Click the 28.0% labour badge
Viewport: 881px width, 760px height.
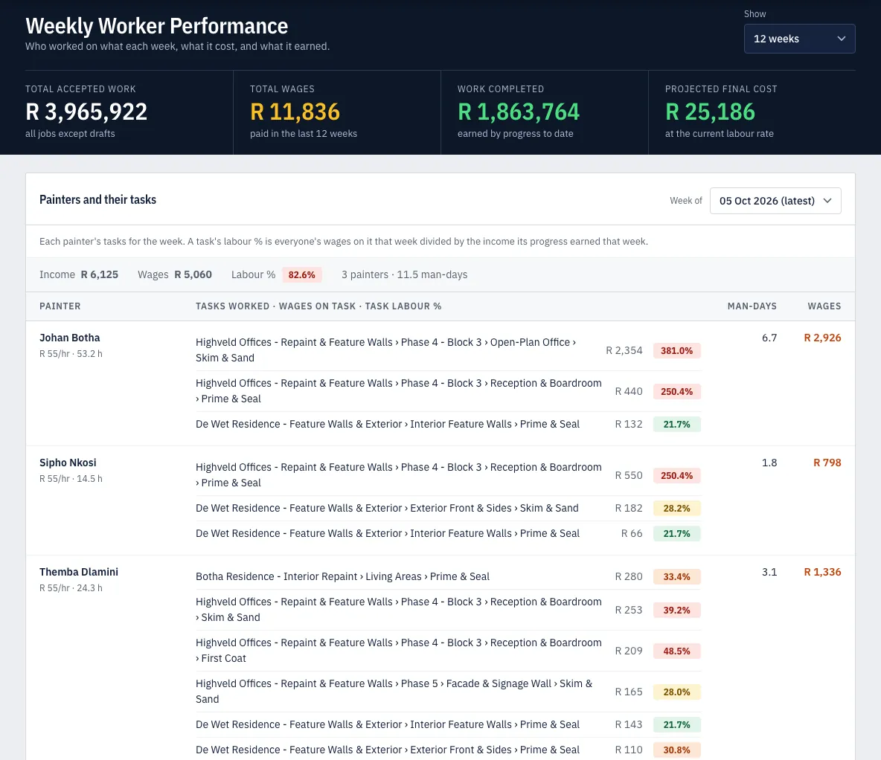[676, 692]
